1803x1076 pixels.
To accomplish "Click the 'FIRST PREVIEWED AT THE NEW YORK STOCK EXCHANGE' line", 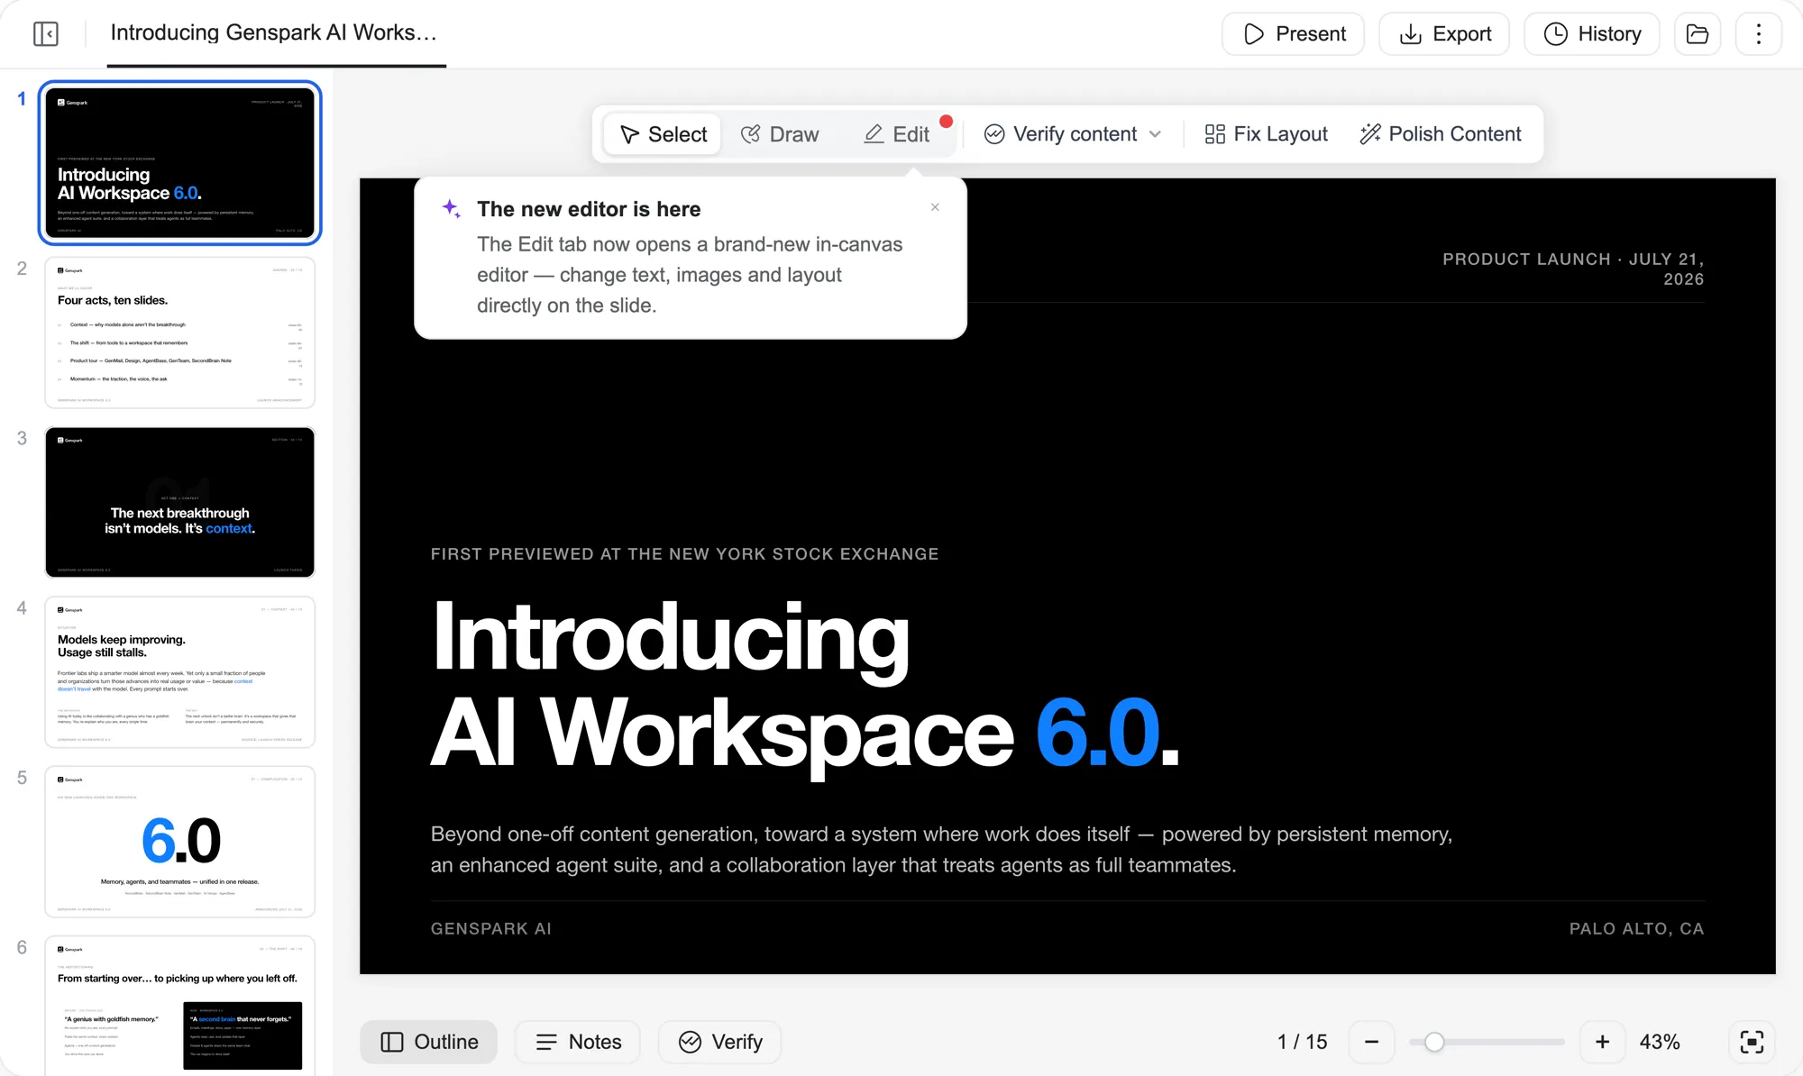I will [684, 554].
